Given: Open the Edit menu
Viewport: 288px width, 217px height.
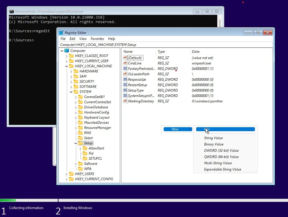Looking at the screenshot, I should (72, 39).
